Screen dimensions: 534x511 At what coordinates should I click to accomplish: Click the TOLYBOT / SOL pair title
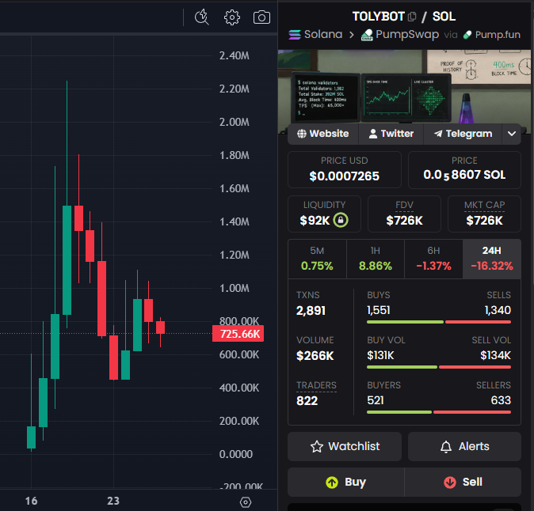404,17
